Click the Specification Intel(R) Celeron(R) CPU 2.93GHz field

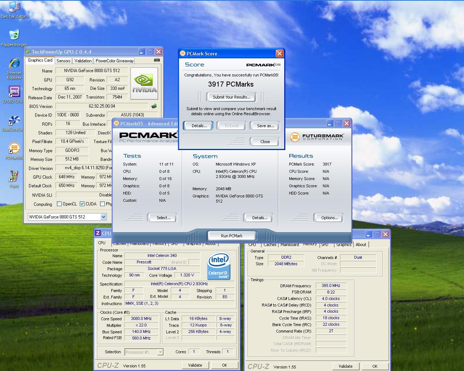179,284
